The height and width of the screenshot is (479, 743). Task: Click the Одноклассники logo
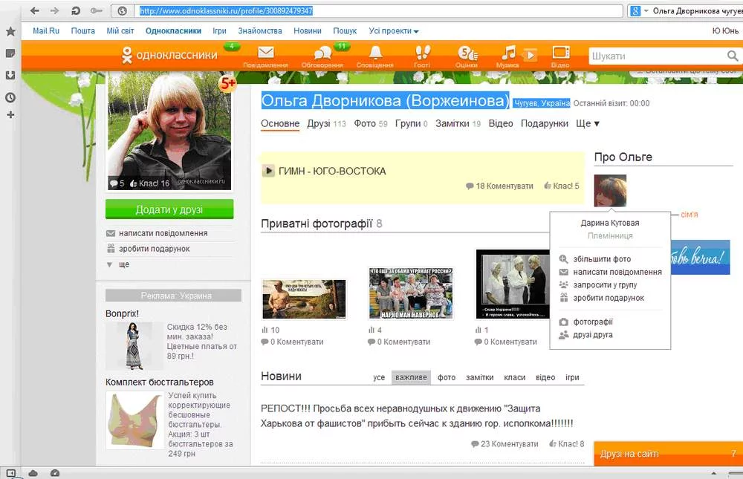(x=169, y=55)
